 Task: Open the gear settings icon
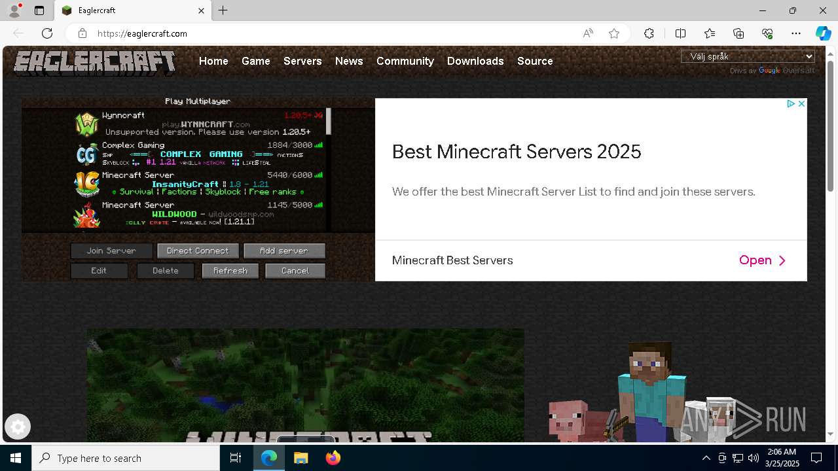click(x=18, y=427)
